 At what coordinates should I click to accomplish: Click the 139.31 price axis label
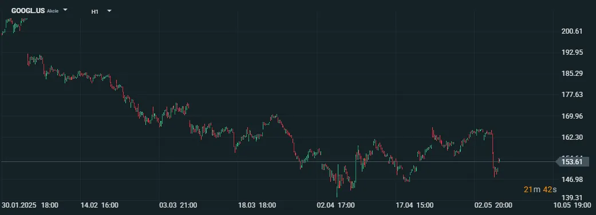coord(572,197)
